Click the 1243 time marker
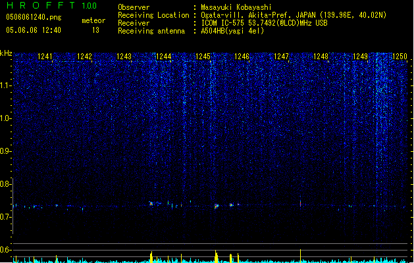The image size is (414, 263). 124,56
